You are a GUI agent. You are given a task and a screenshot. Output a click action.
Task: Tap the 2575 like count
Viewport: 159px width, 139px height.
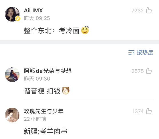[x=138, y=71]
